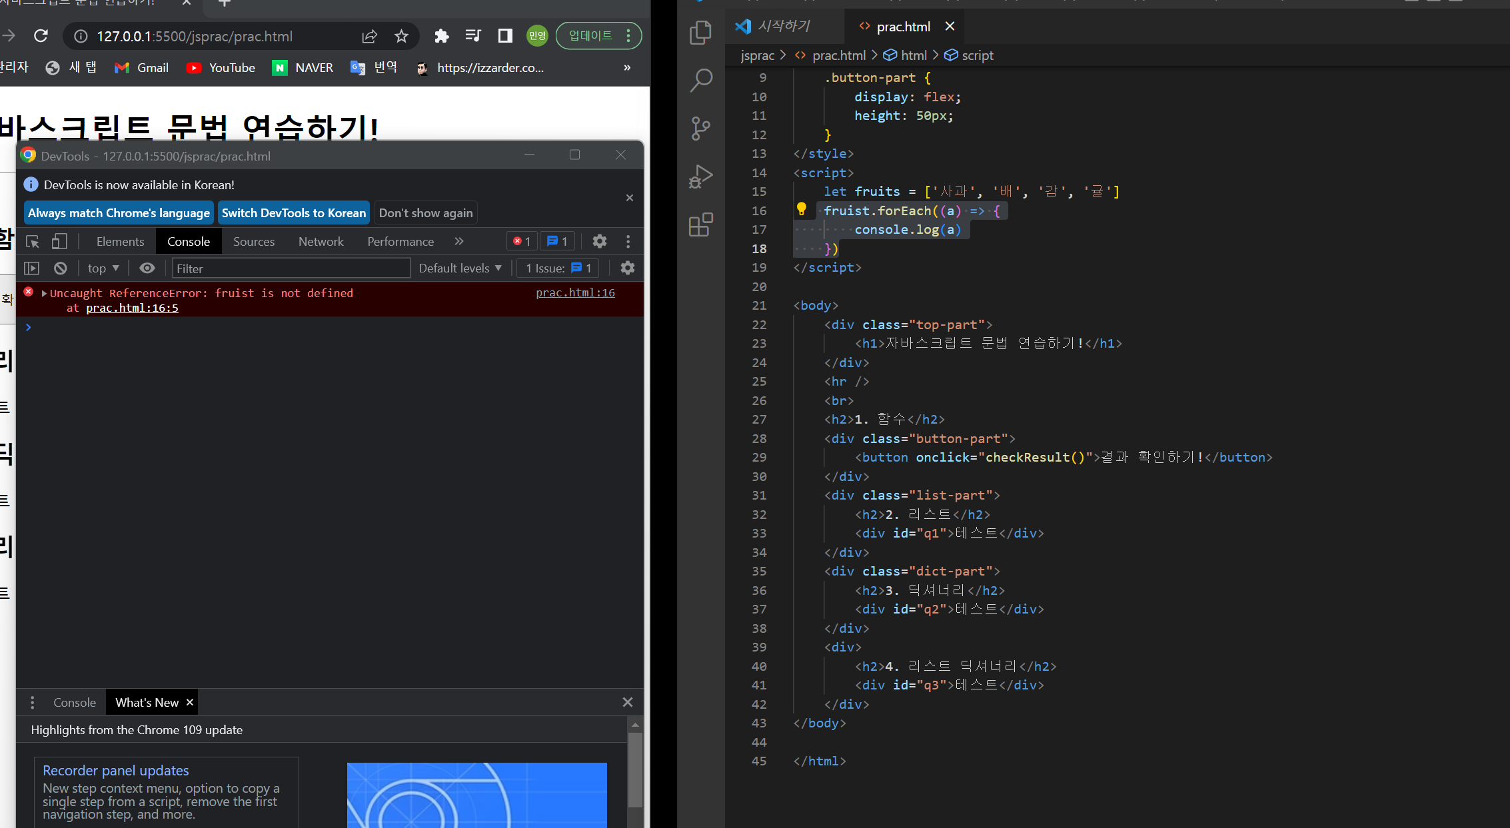Screen dimensions: 1510x828
Task: Bookmark this page with the star icon
Action: (401, 36)
